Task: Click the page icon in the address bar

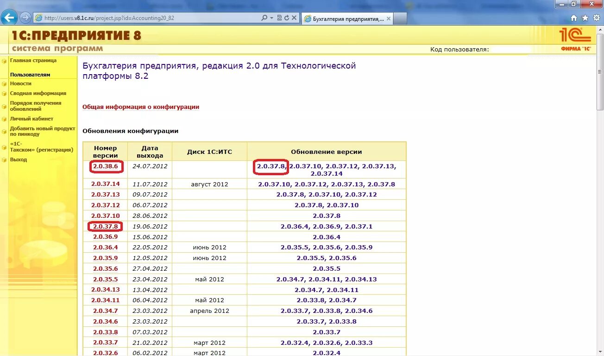Action: click(x=38, y=18)
